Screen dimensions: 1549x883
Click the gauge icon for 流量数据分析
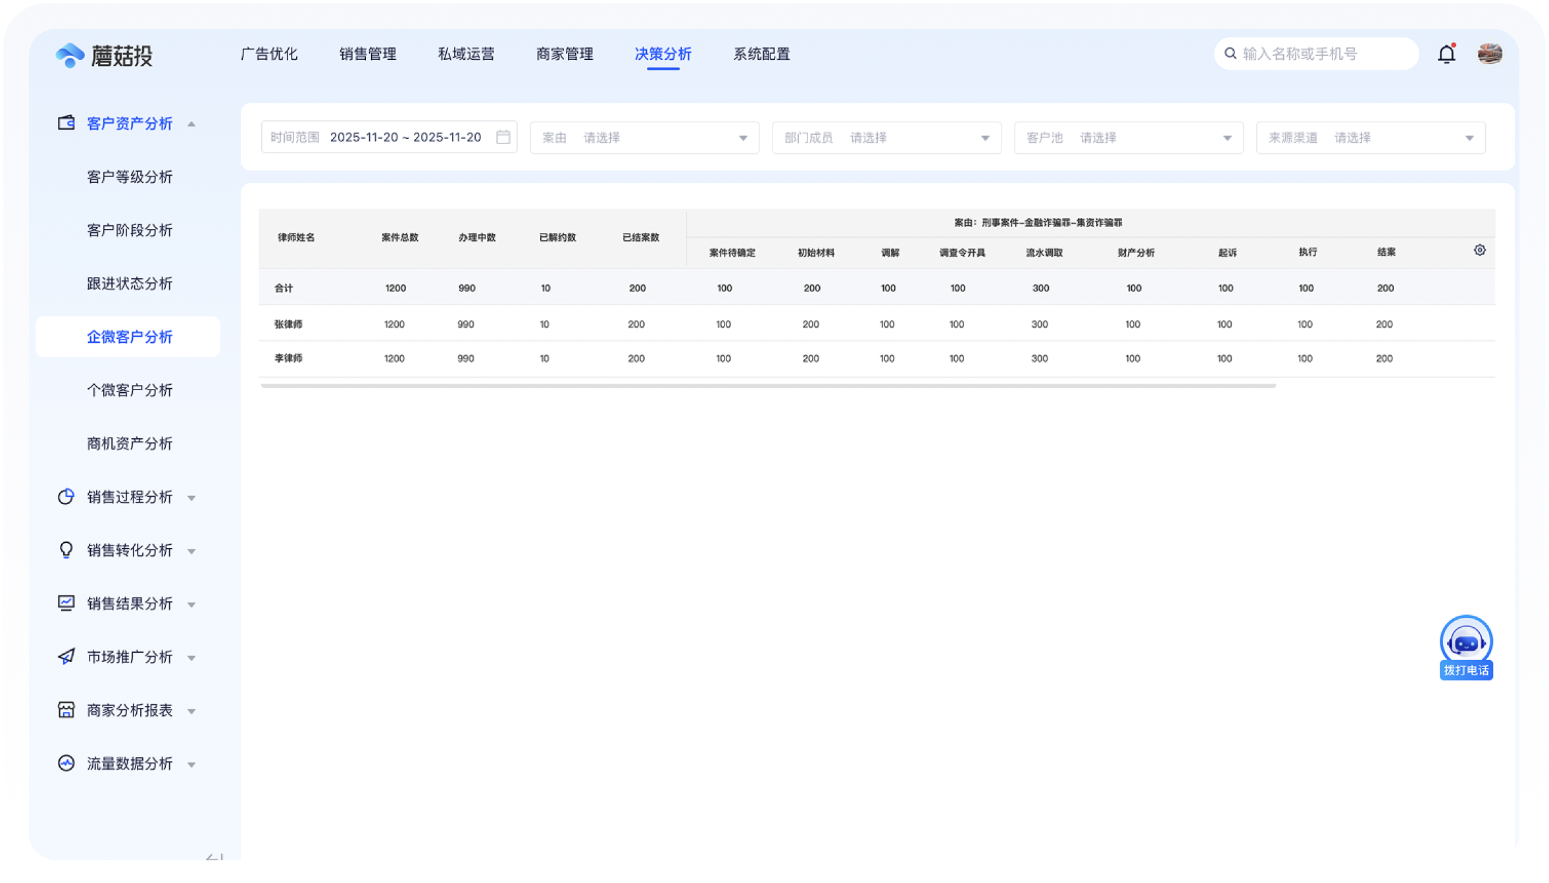point(66,763)
